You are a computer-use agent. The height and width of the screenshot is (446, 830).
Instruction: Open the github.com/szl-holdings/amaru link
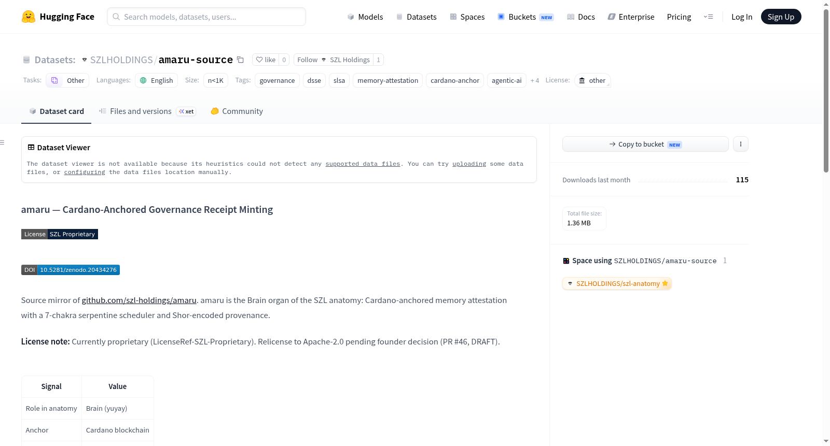pos(139,300)
